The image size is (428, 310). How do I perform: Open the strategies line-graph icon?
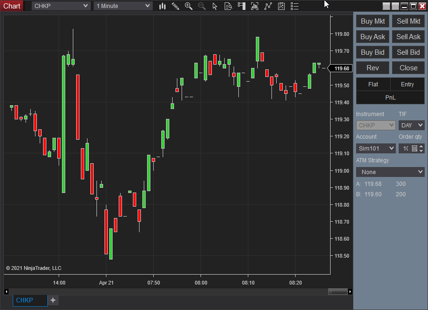[268, 6]
